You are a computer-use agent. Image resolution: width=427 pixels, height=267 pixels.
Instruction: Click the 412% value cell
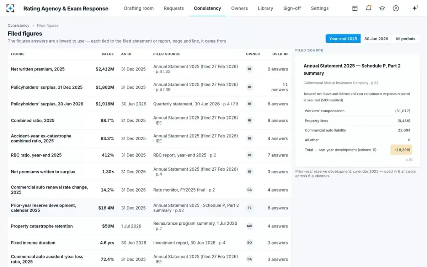(x=109, y=155)
